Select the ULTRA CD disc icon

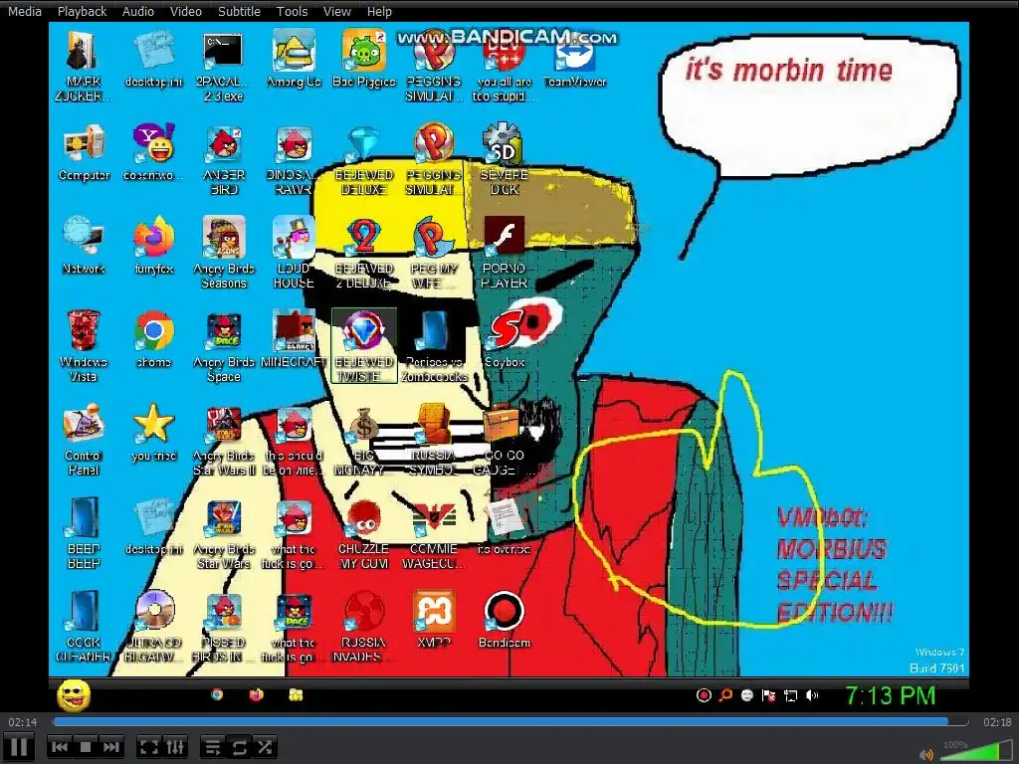[154, 628]
